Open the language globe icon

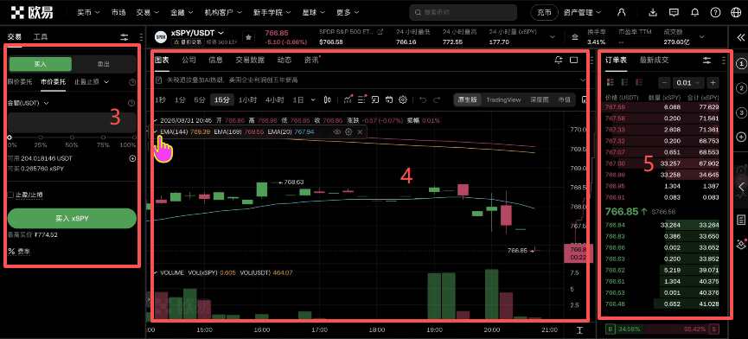click(x=736, y=13)
